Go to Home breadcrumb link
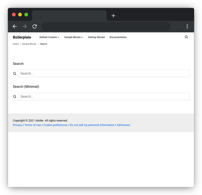This screenshot has width=202, height=195. (x=16, y=44)
